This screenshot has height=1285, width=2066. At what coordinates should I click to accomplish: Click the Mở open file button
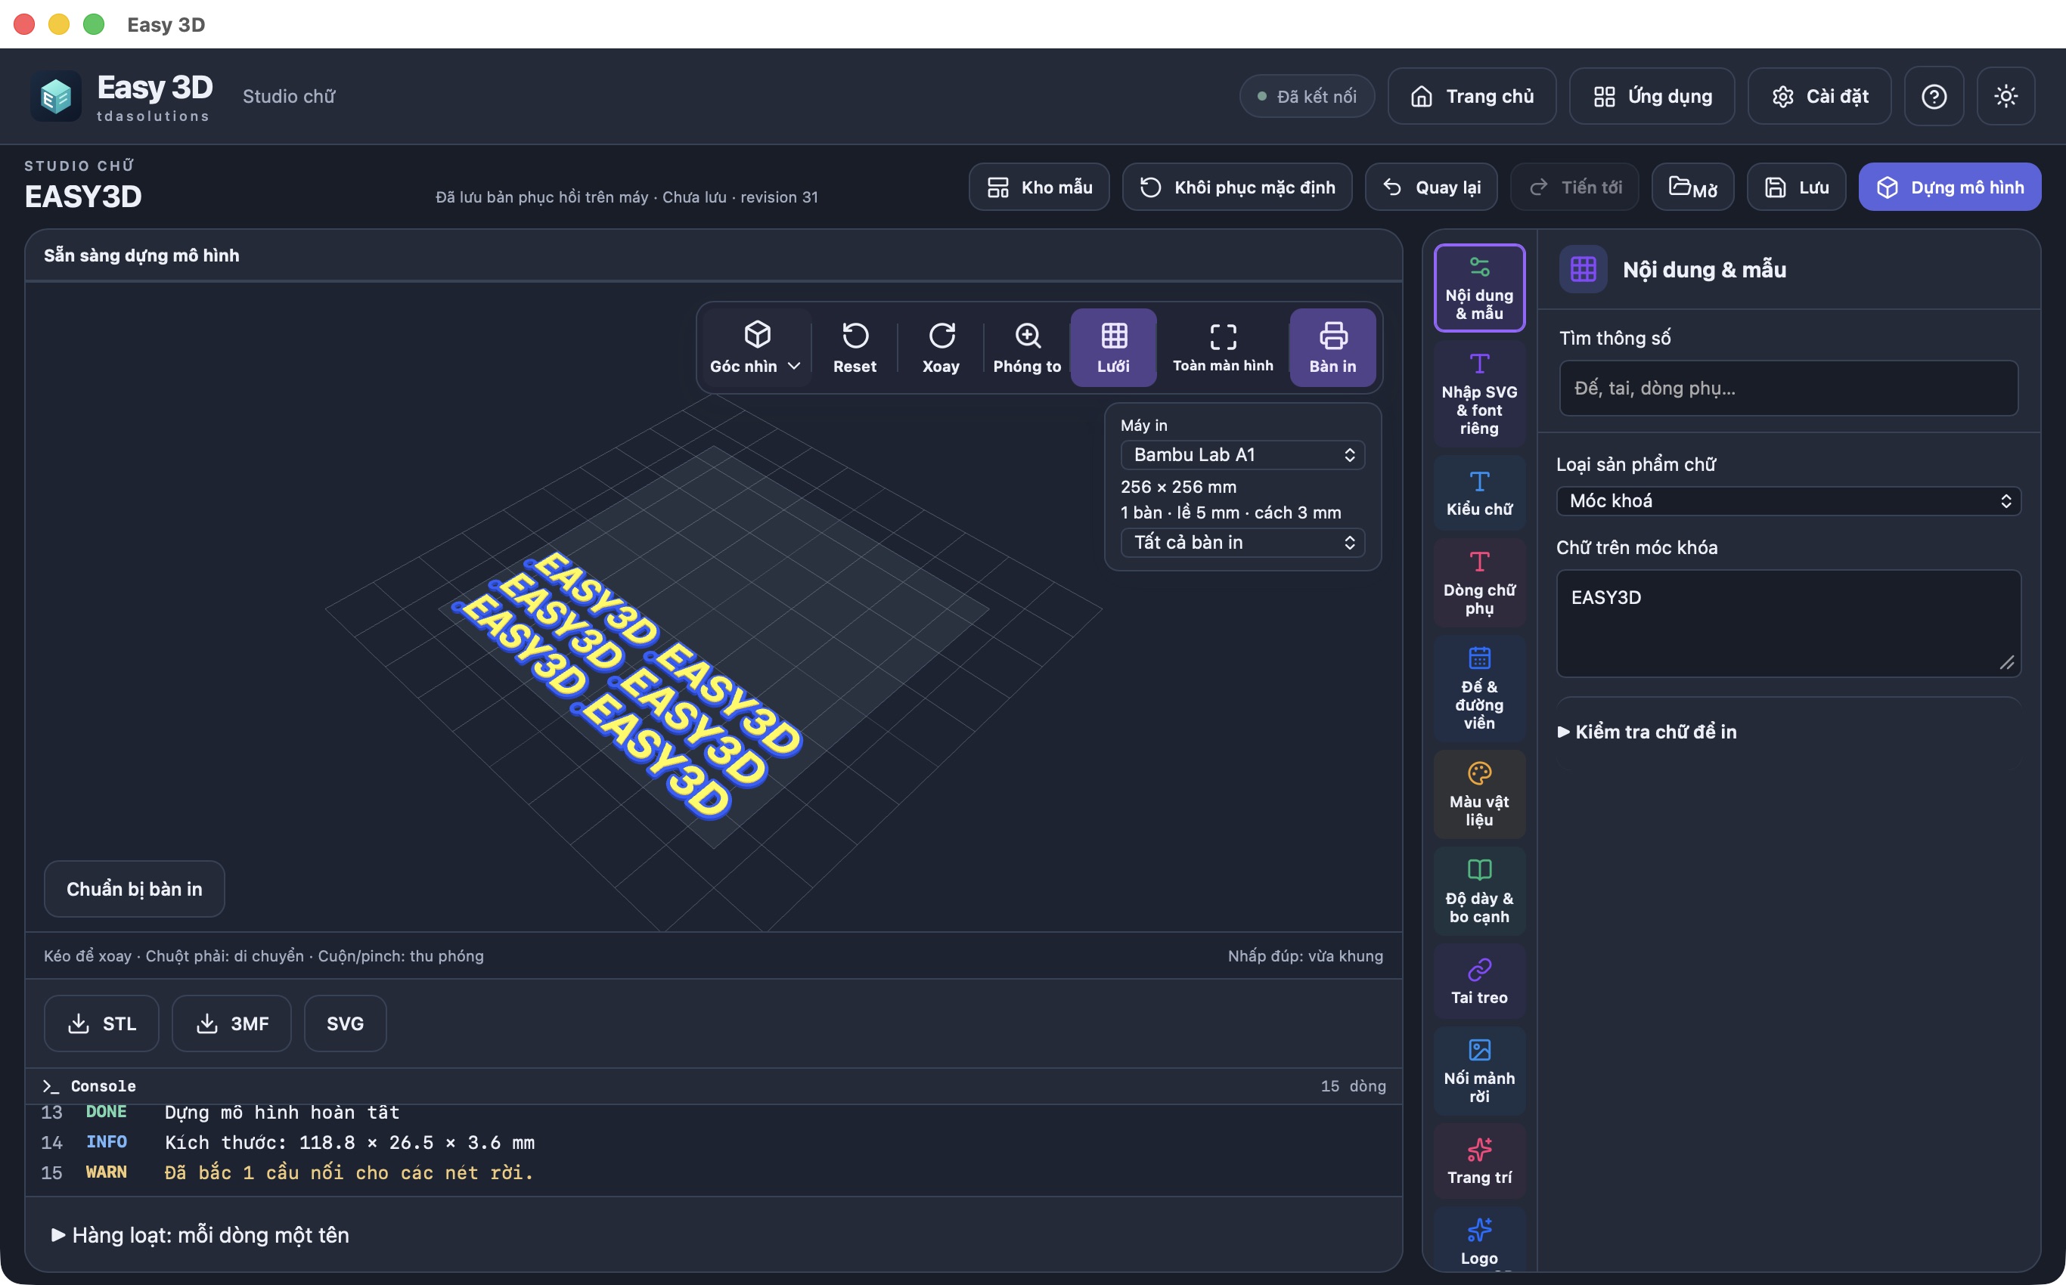point(1692,187)
